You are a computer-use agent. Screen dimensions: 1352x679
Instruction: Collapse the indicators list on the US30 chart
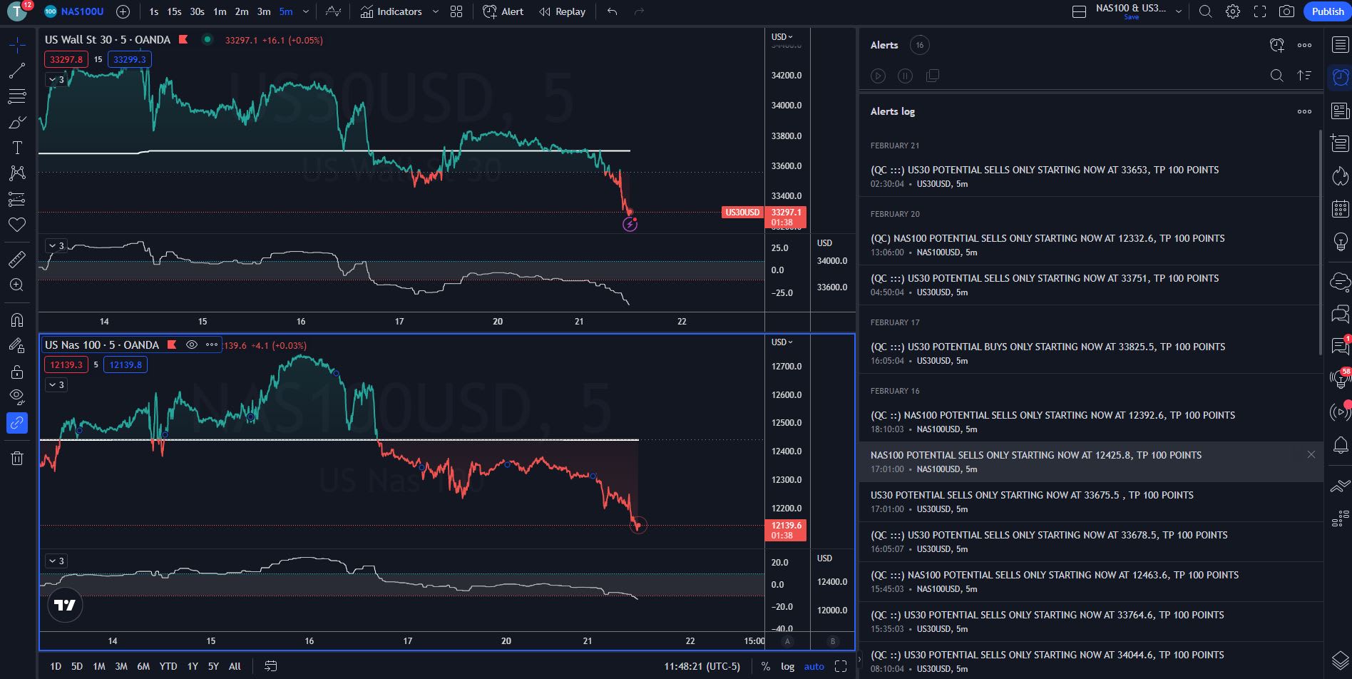coord(53,79)
